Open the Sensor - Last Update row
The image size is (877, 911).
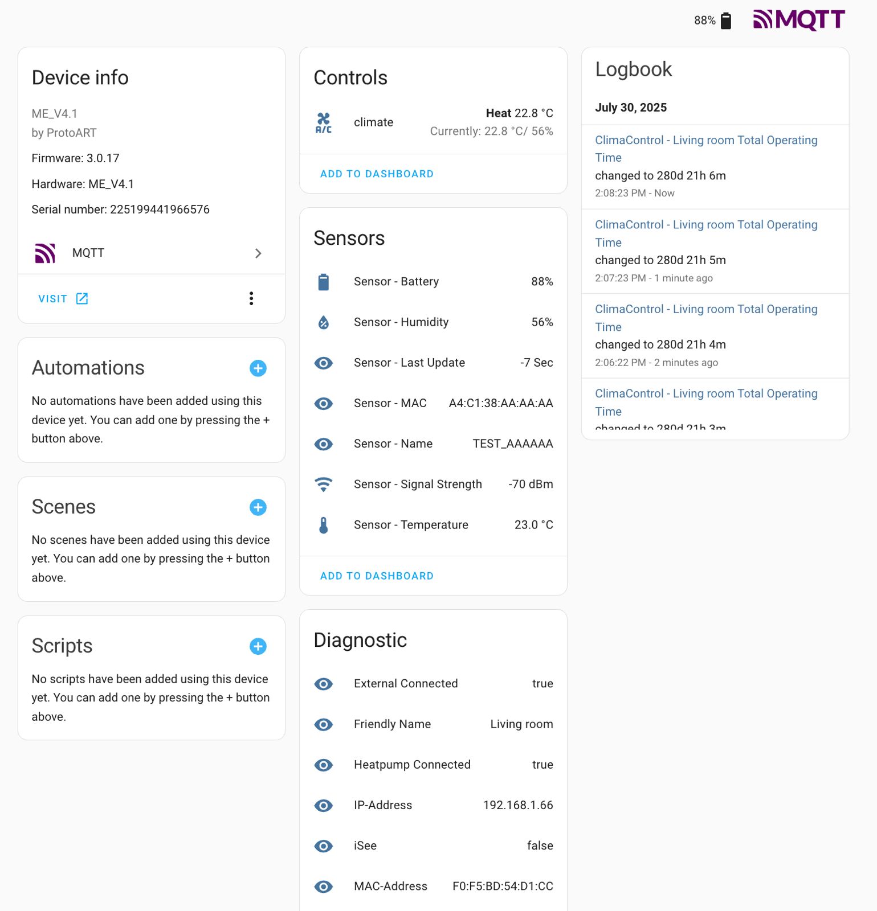click(x=433, y=363)
